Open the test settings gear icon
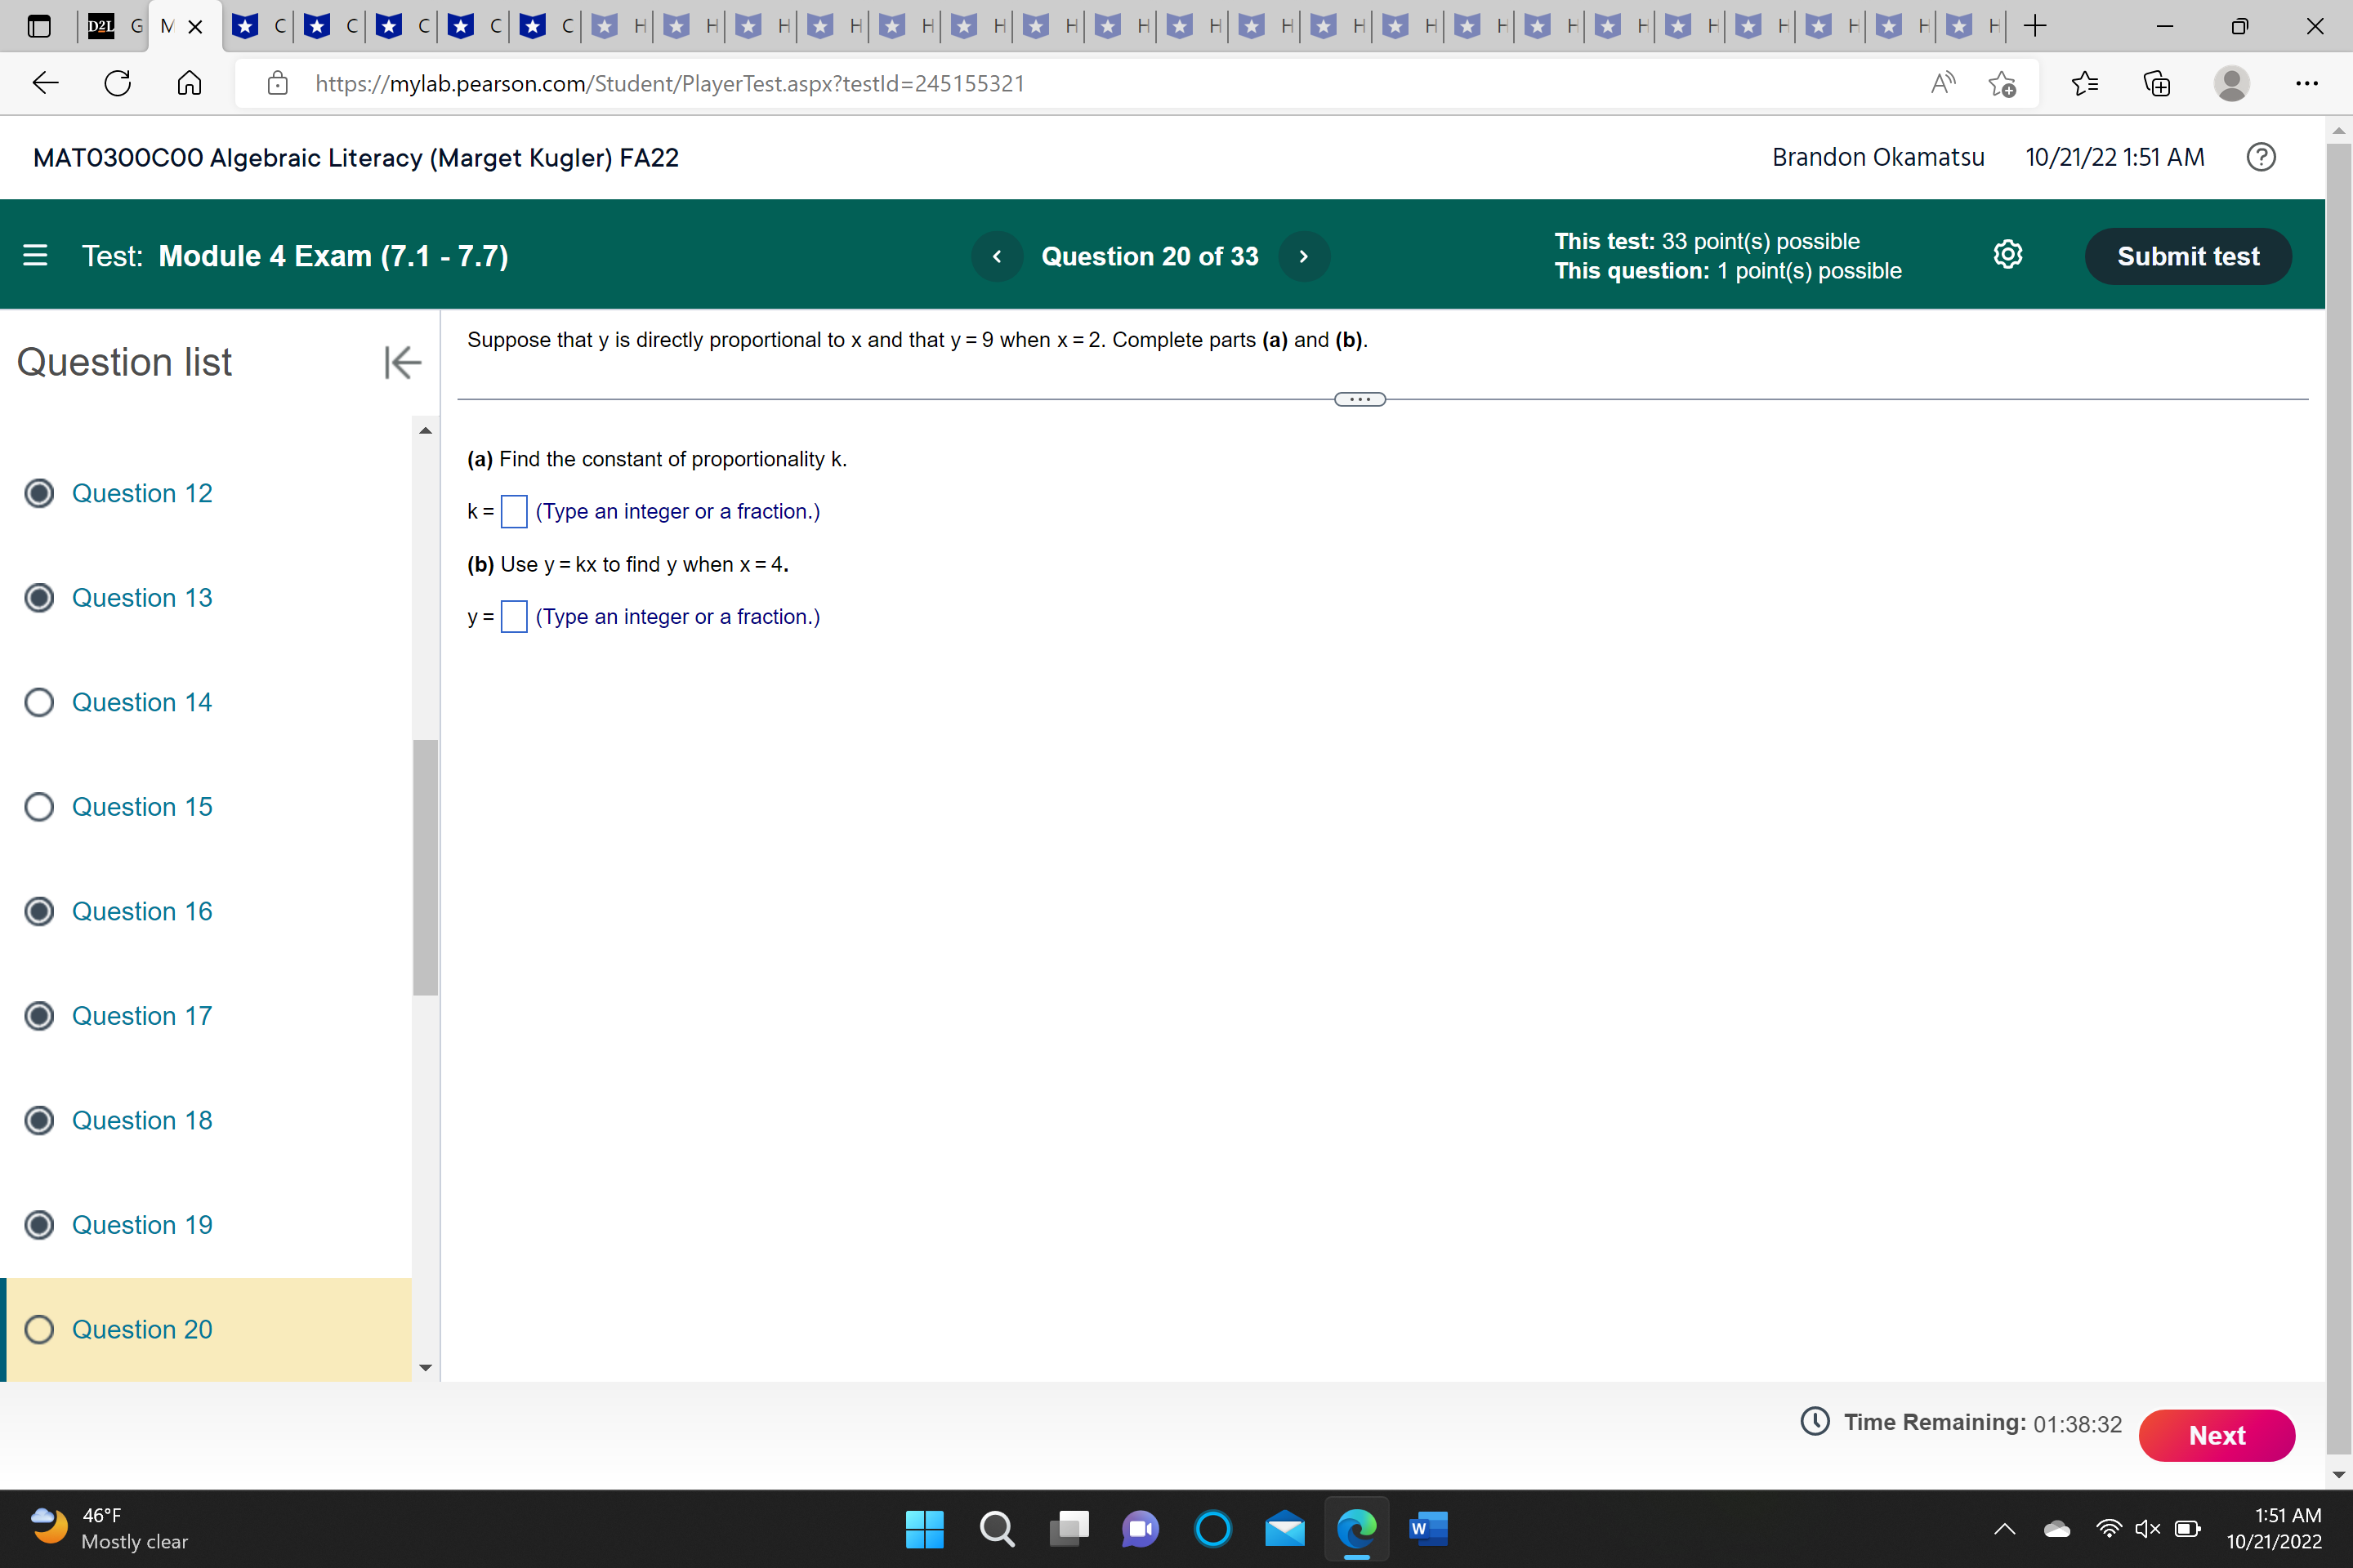 [2007, 255]
